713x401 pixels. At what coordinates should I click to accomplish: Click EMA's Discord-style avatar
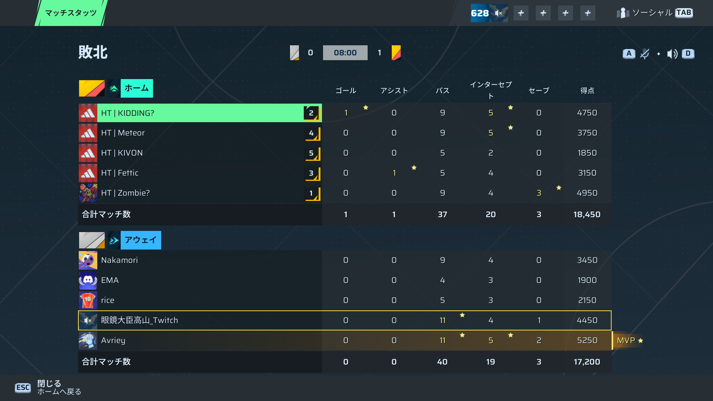tap(88, 280)
